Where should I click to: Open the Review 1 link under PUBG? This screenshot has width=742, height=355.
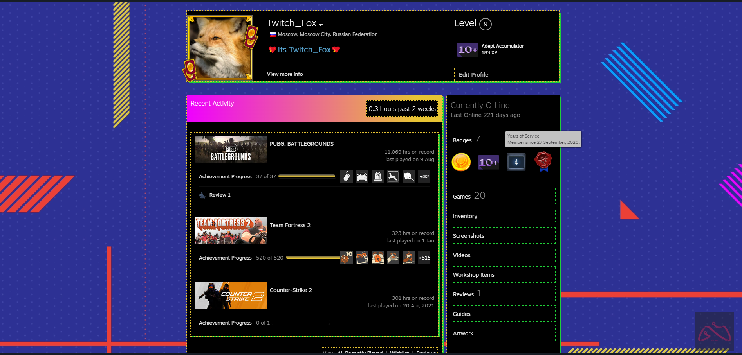coord(220,195)
